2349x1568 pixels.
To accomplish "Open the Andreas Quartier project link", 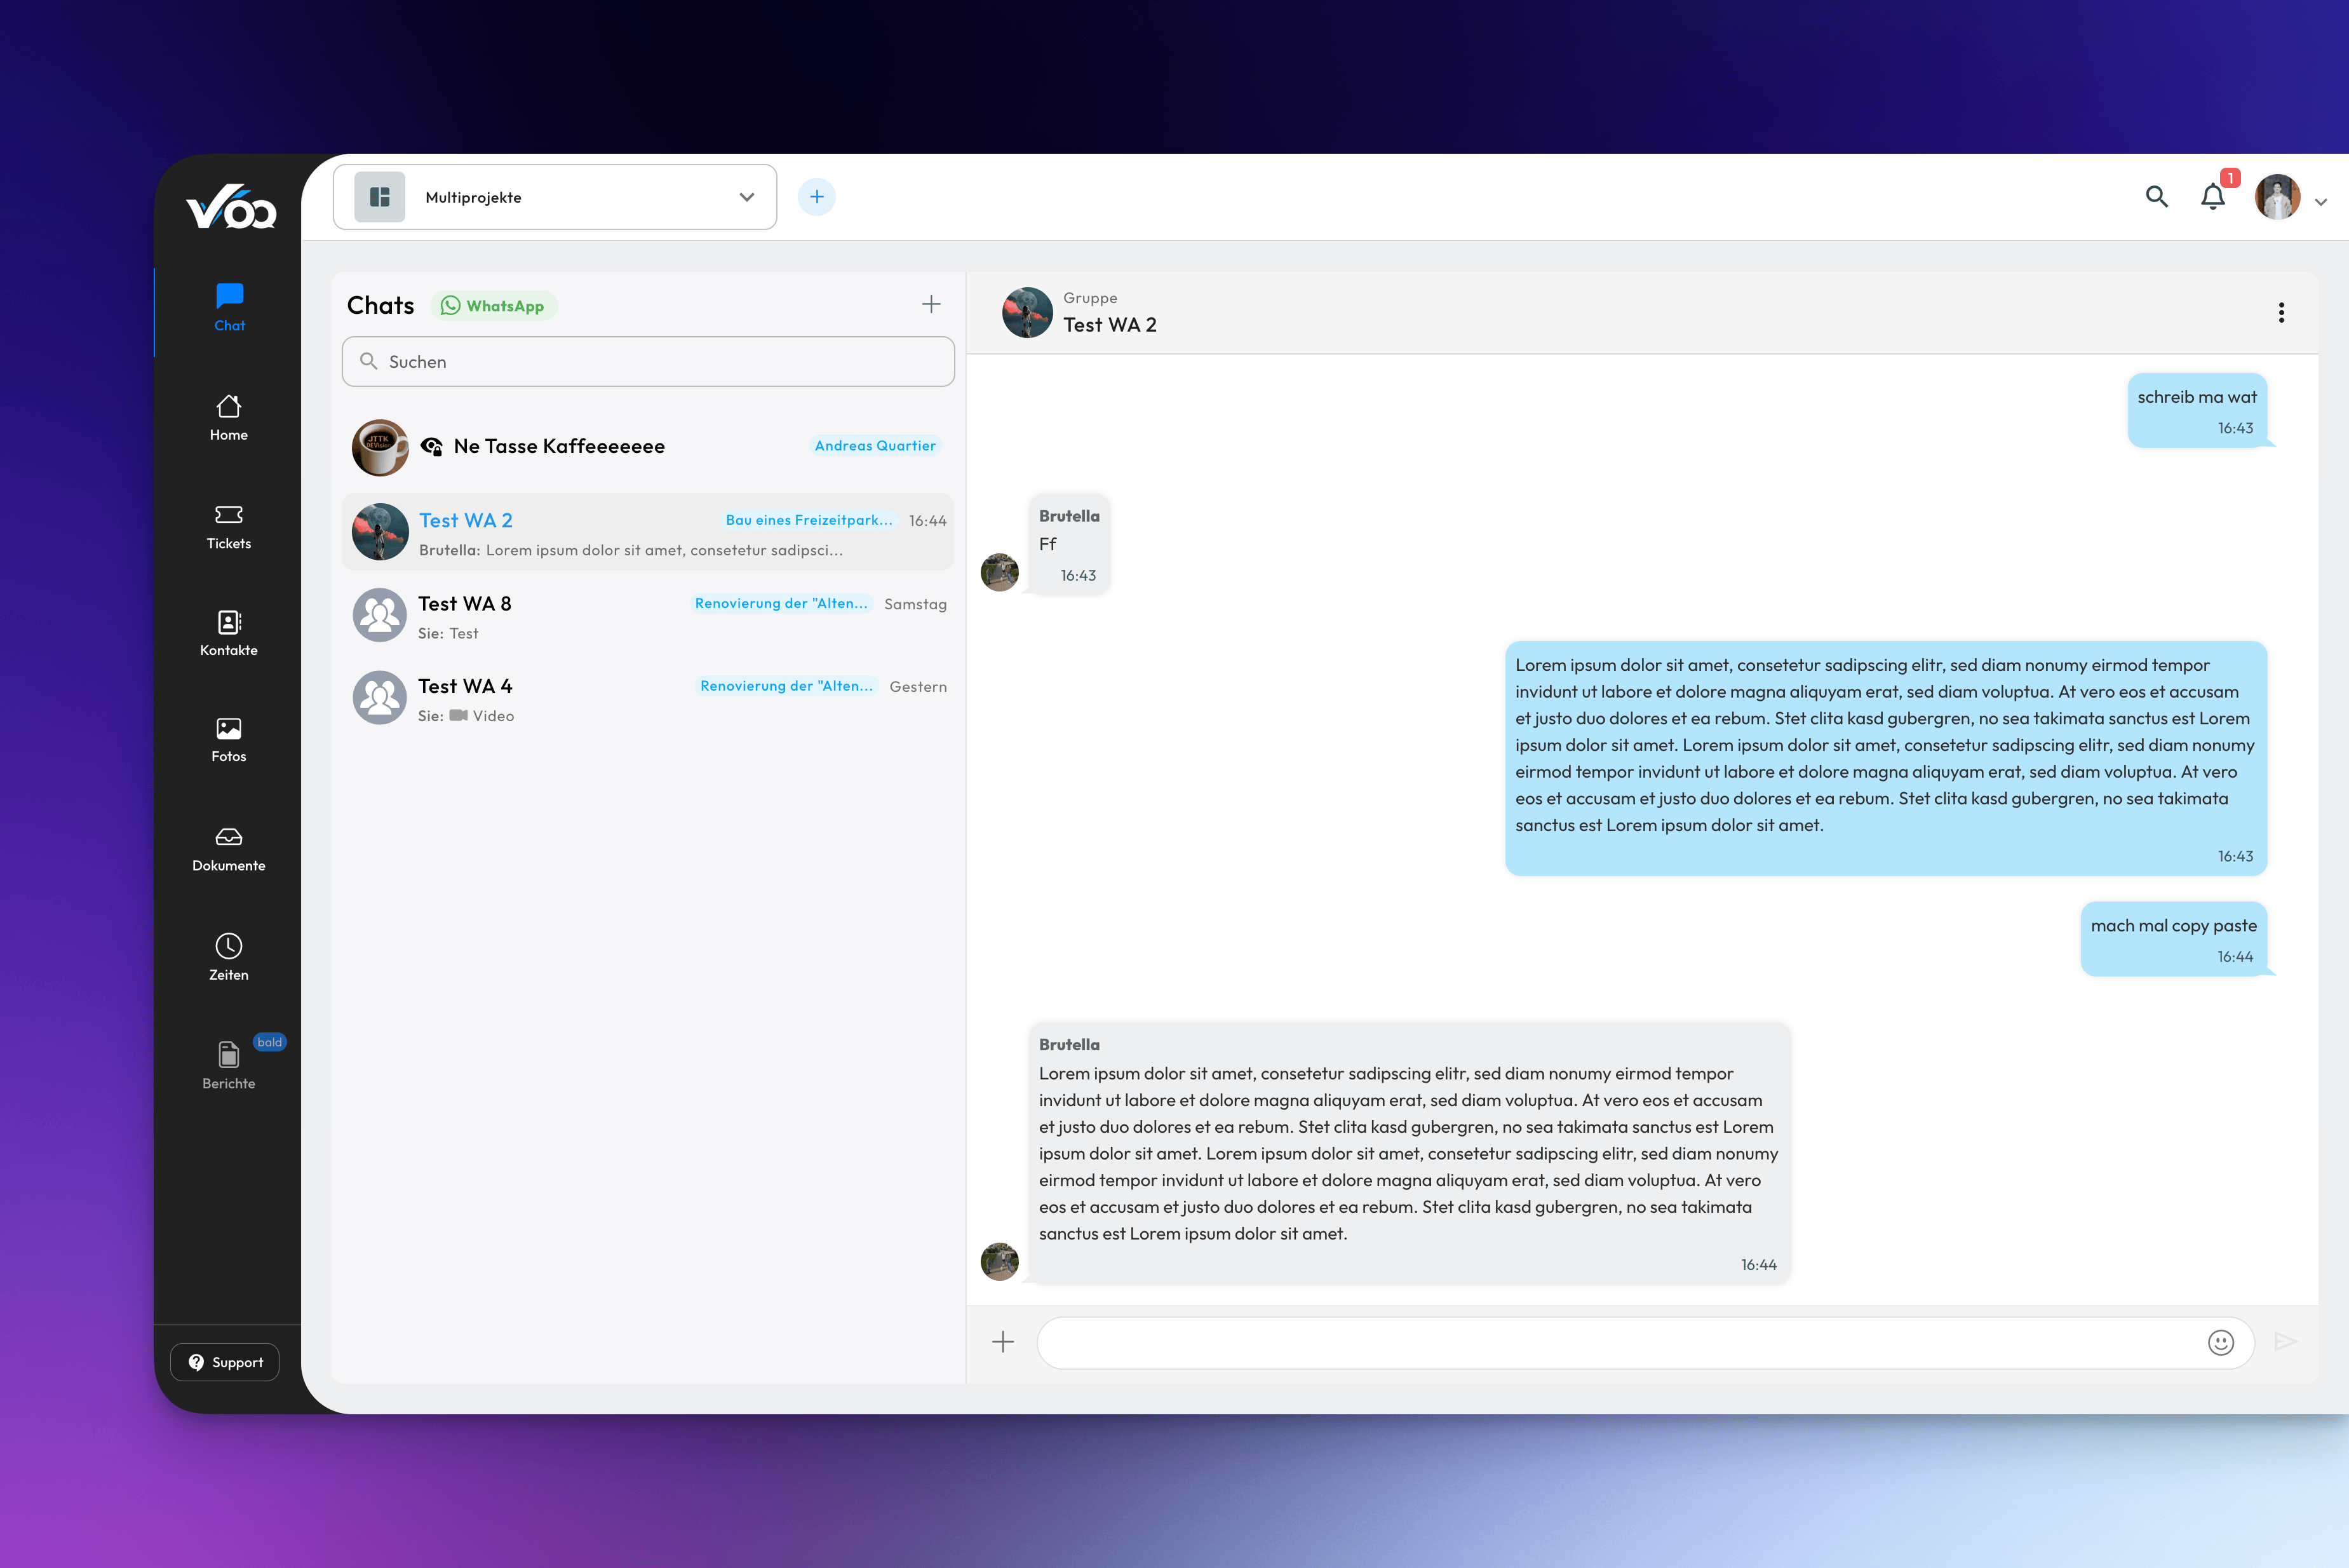I will click(x=875, y=445).
